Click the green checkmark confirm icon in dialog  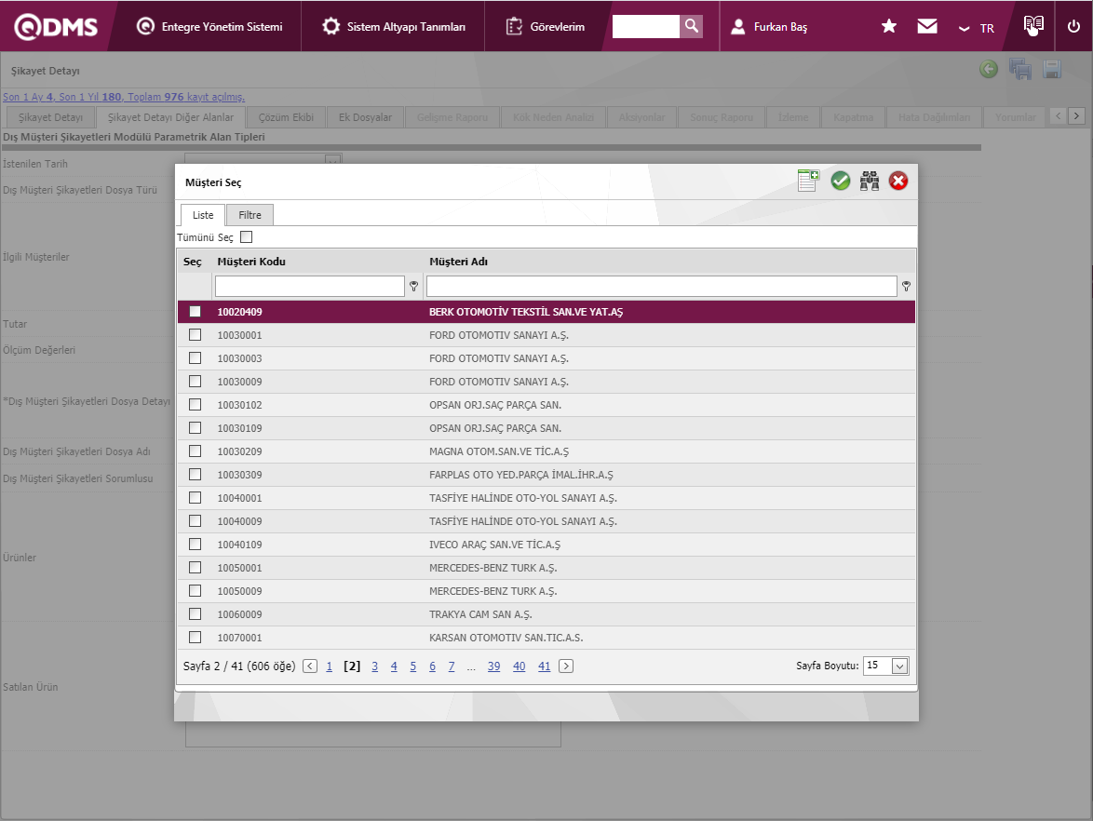[x=841, y=181]
